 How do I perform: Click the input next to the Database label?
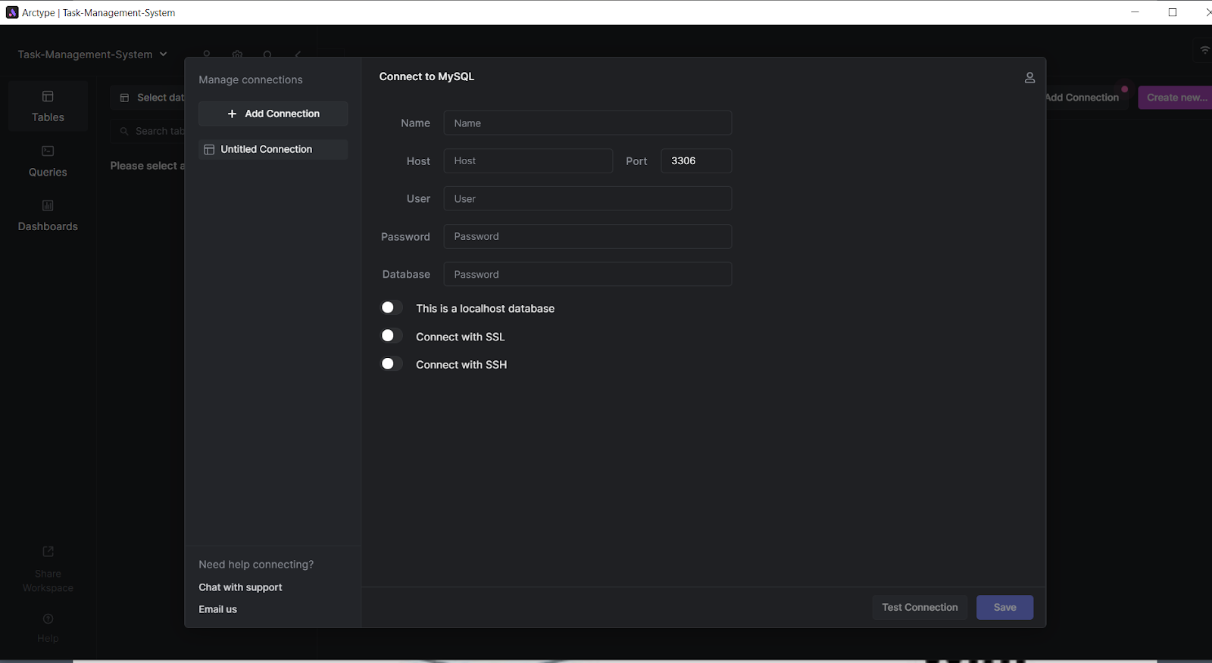tap(588, 274)
